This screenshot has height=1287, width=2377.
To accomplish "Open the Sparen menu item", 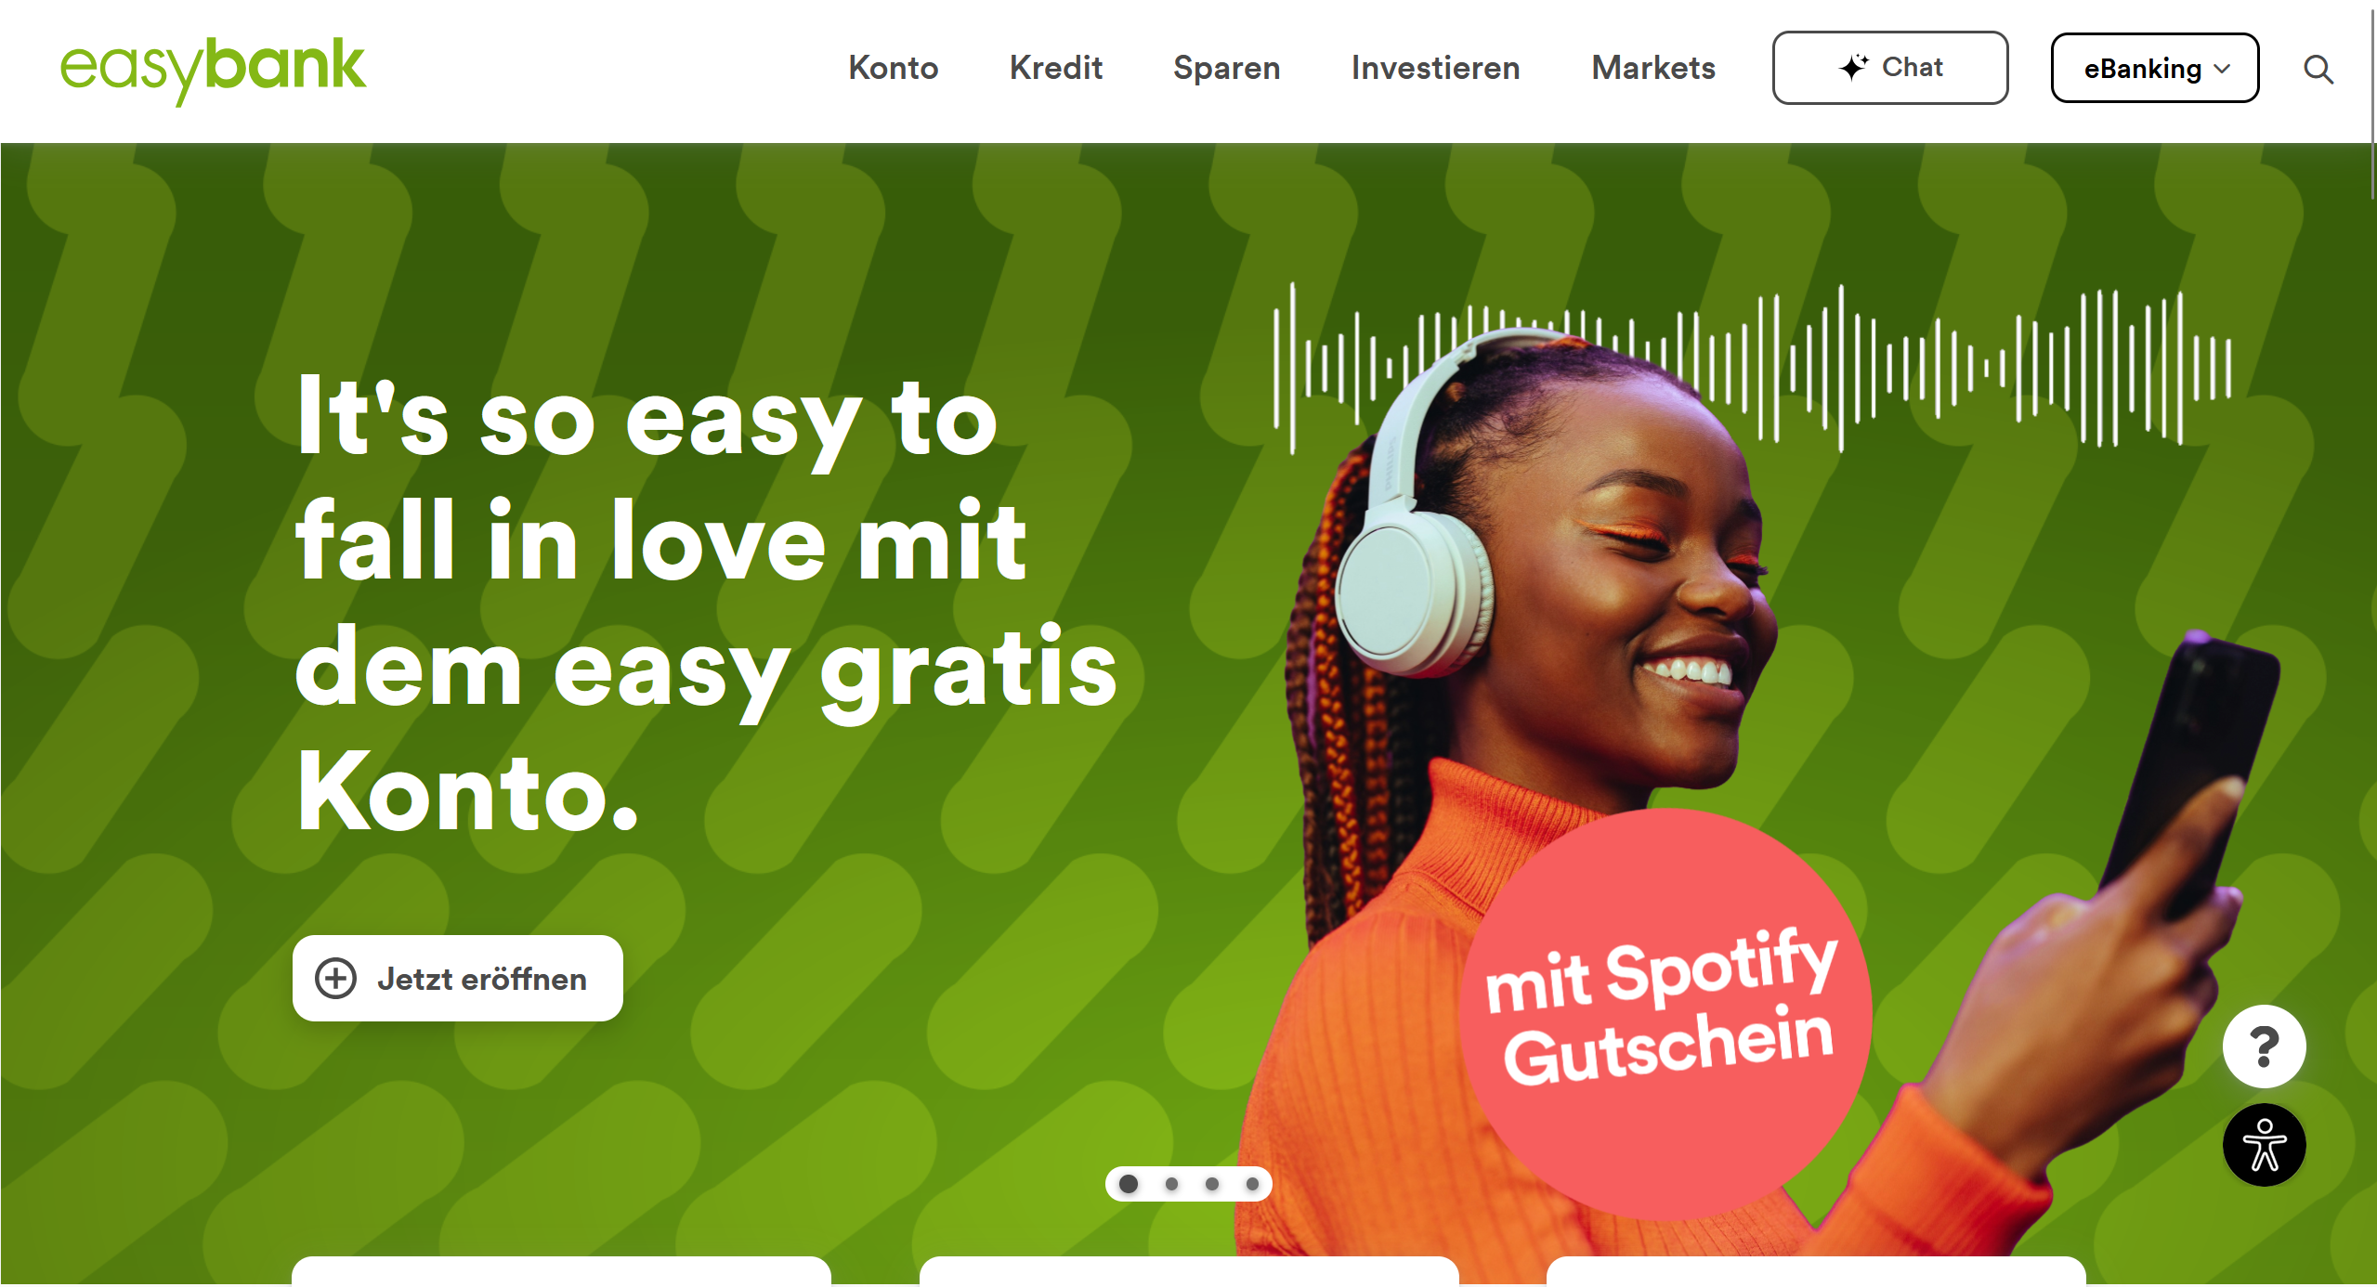I will click(x=1226, y=68).
